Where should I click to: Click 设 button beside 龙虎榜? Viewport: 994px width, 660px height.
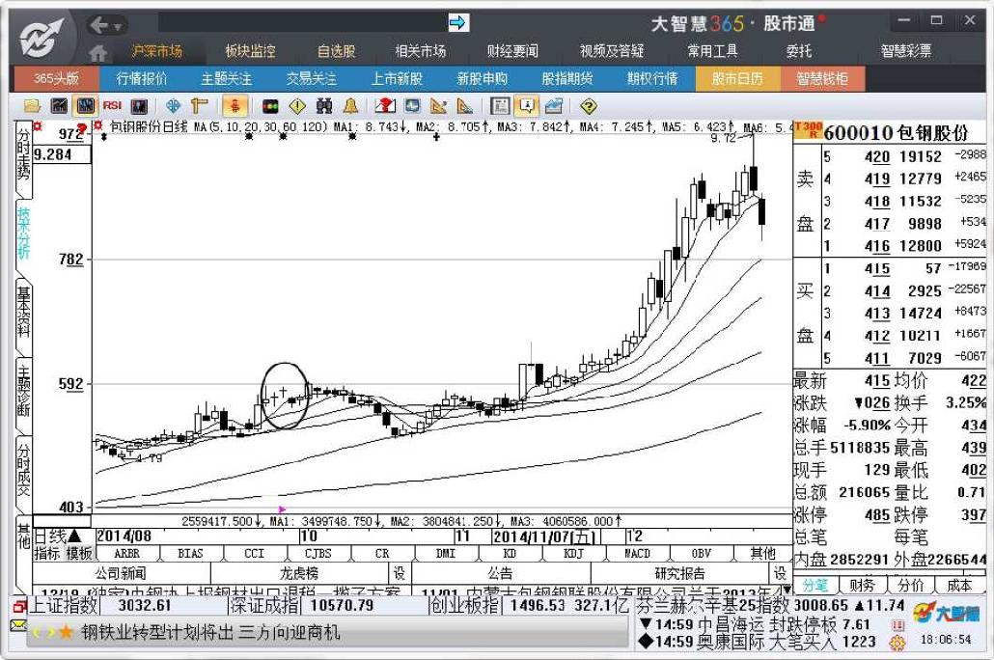(399, 574)
